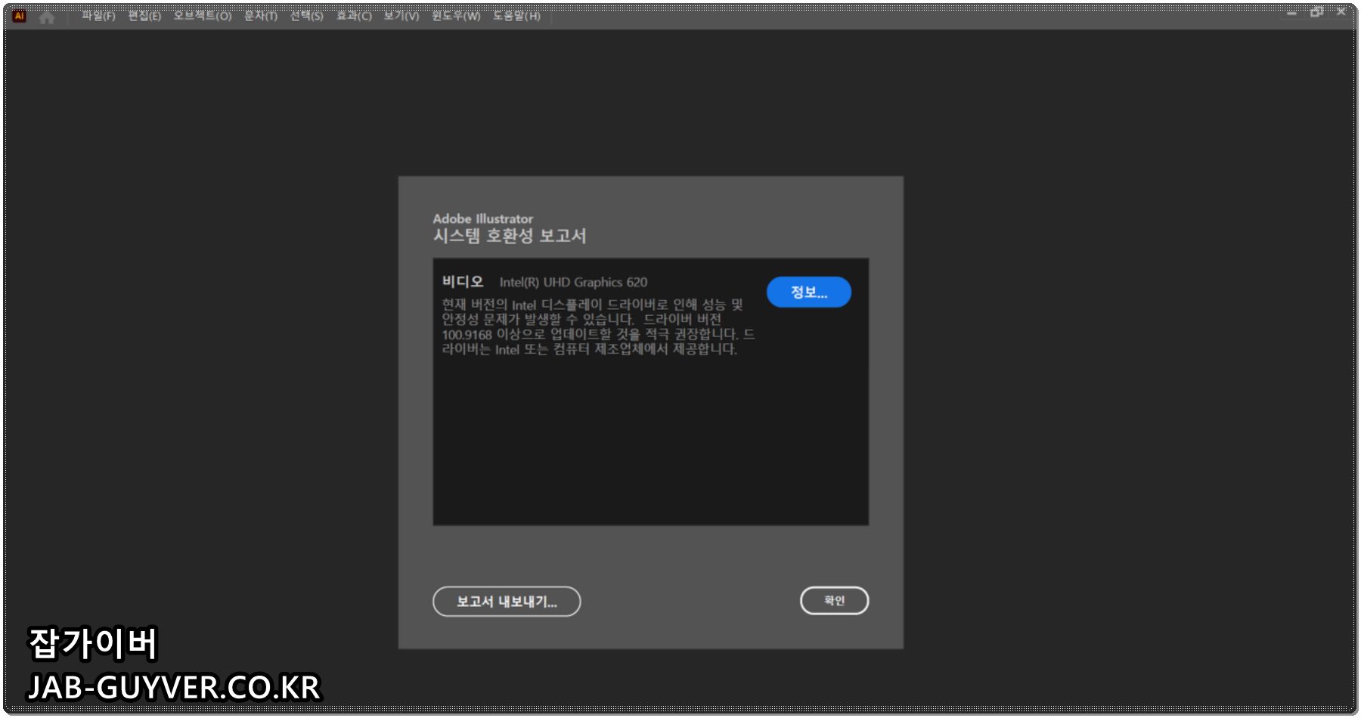Open the 선택(S) menu
This screenshot has height=718, width=1361.
point(307,16)
